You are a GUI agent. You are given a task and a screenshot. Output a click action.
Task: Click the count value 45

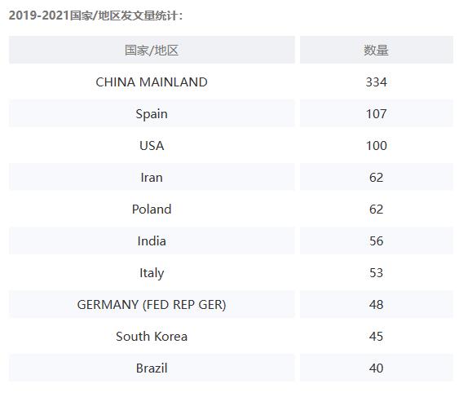pos(377,336)
